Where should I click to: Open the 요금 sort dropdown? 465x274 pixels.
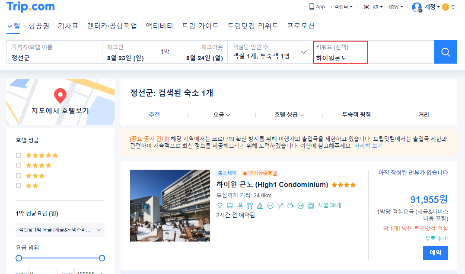[222, 115]
